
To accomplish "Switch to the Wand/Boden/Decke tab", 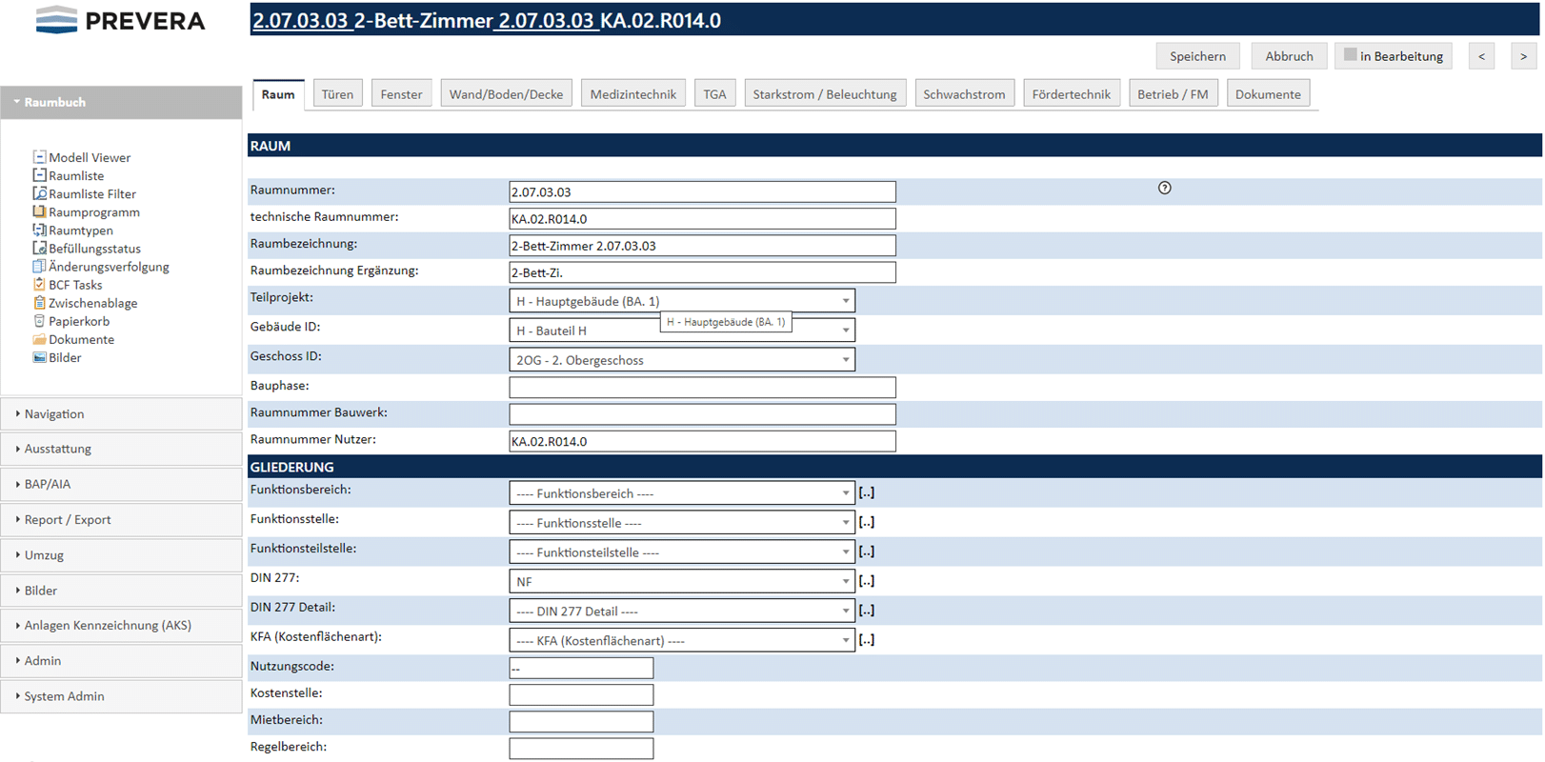I will point(506,94).
